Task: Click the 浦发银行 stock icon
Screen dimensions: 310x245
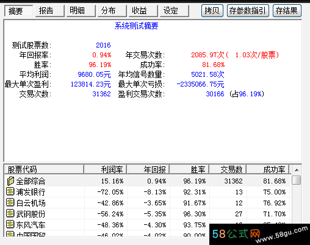Action: [x=10, y=191]
